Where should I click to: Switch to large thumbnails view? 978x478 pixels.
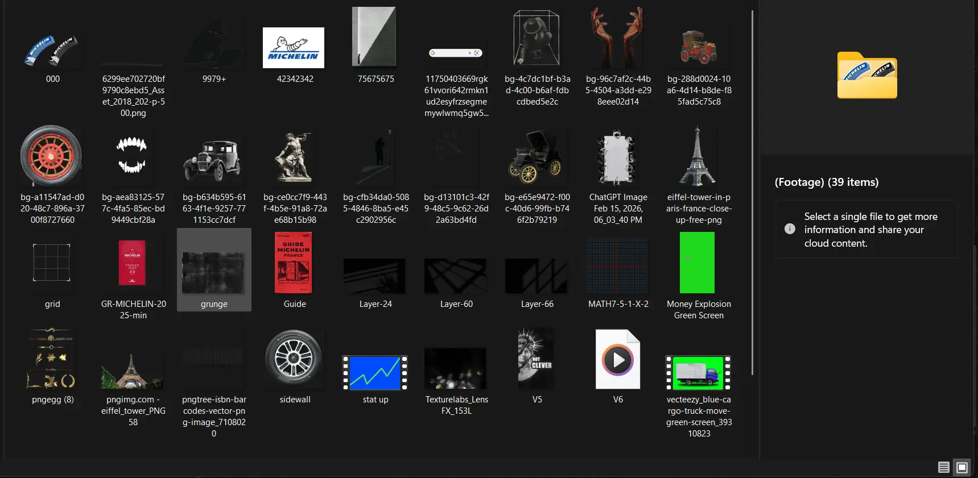pyautogui.click(x=962, y=467)
